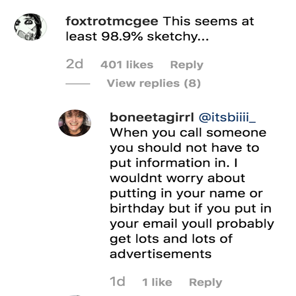Click the word "advertisements" in the reply
This screenshot has height=296, width=296.
(161, 254)
